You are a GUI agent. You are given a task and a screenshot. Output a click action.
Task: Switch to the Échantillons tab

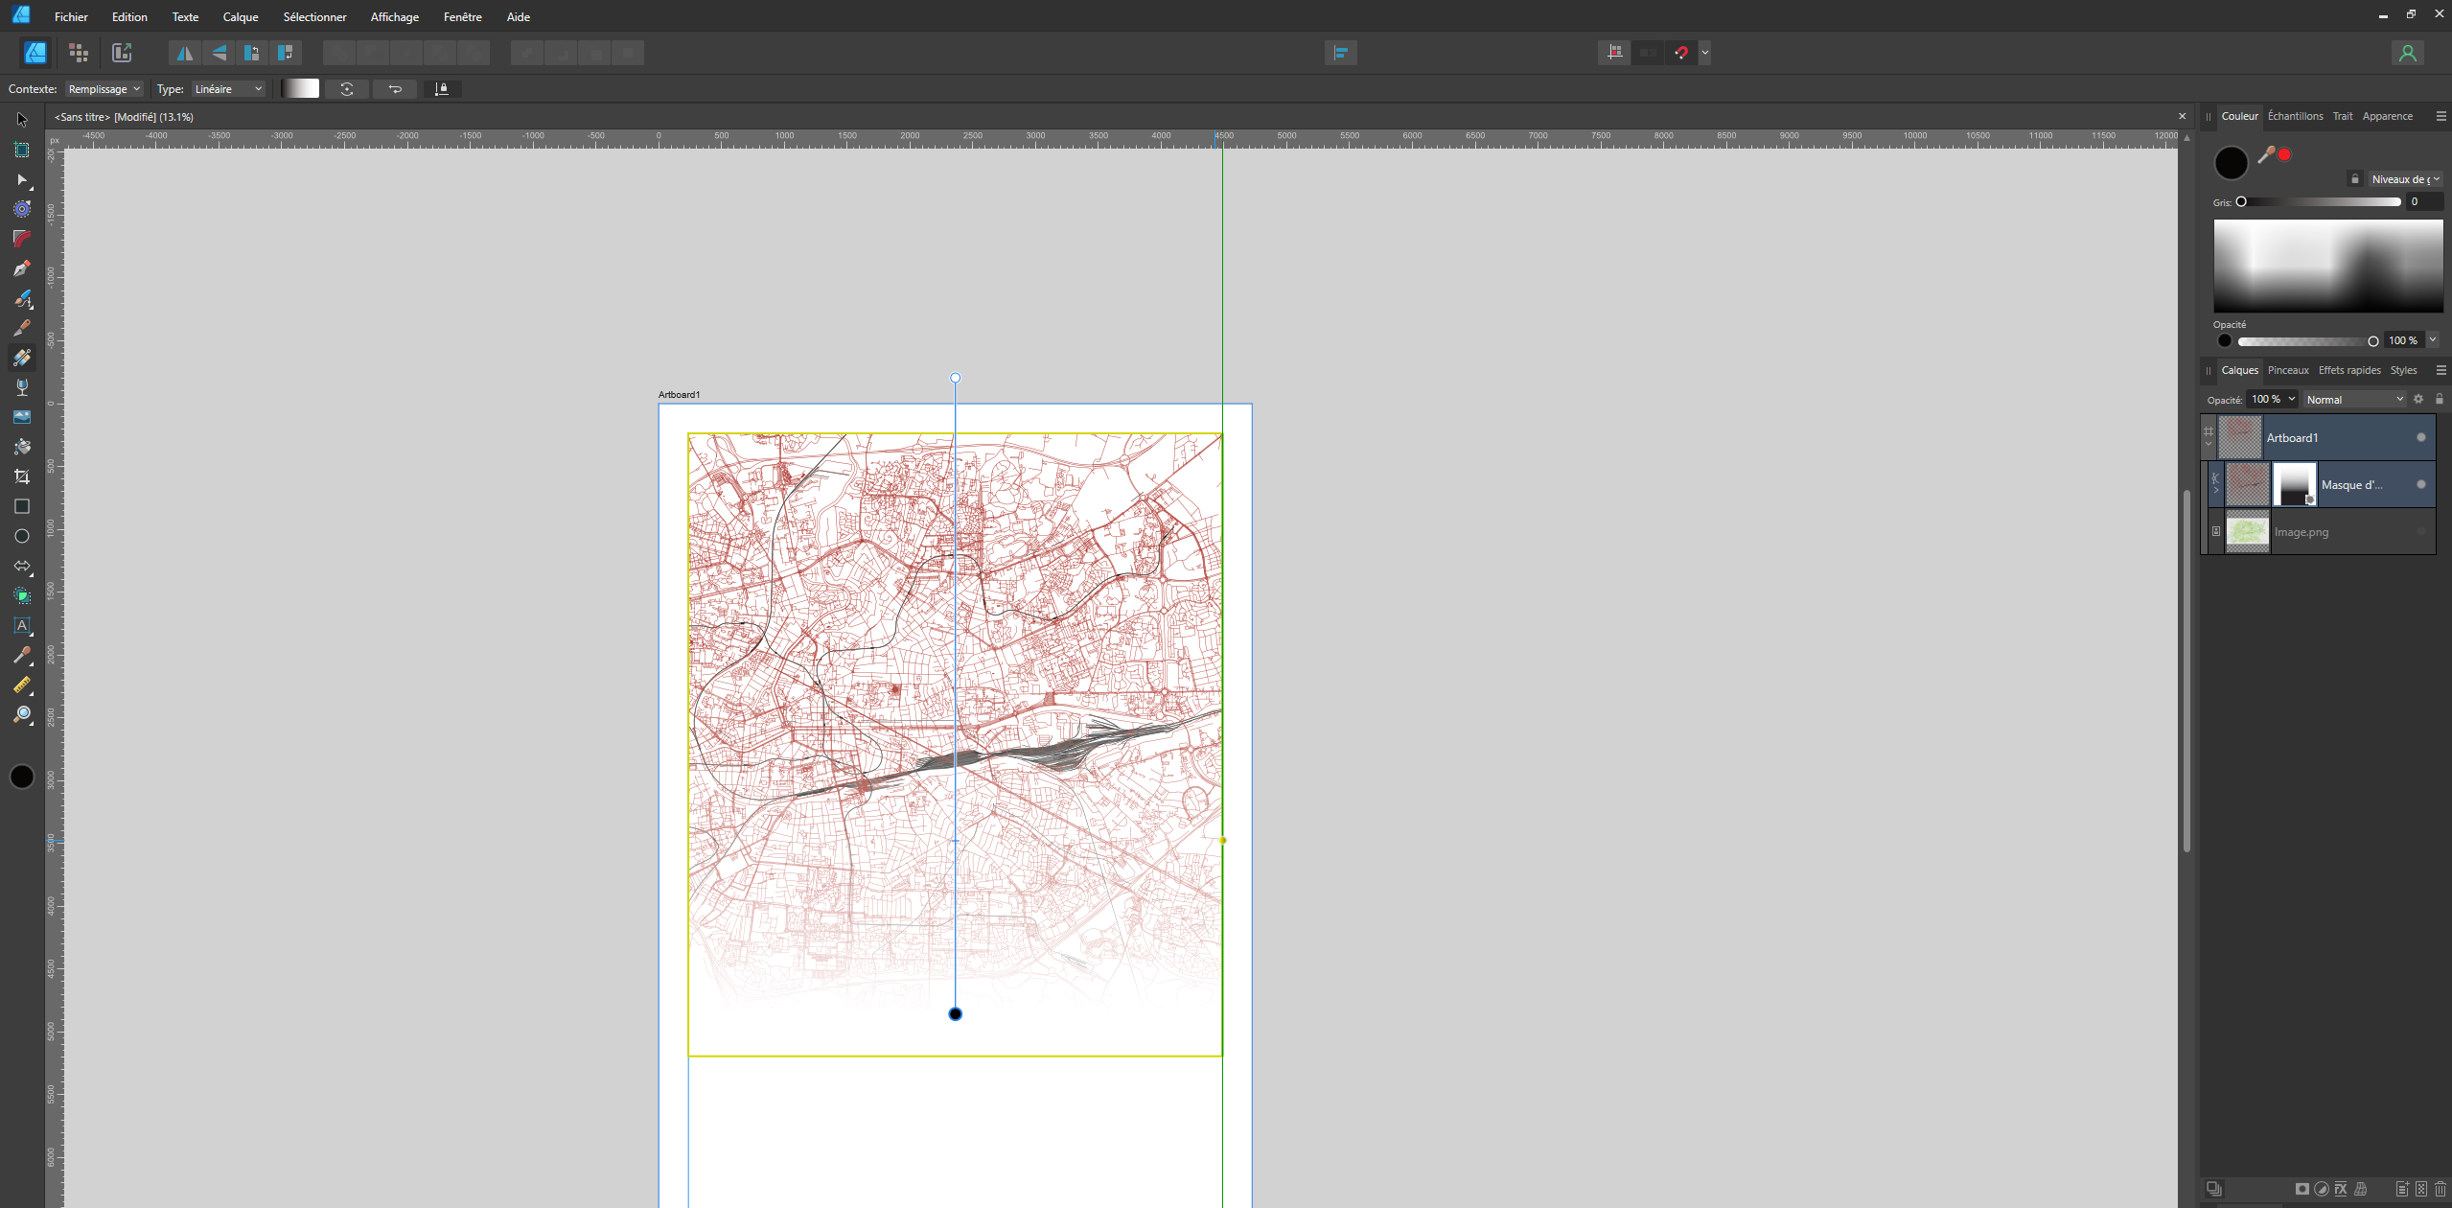(x=2295, y=116)
